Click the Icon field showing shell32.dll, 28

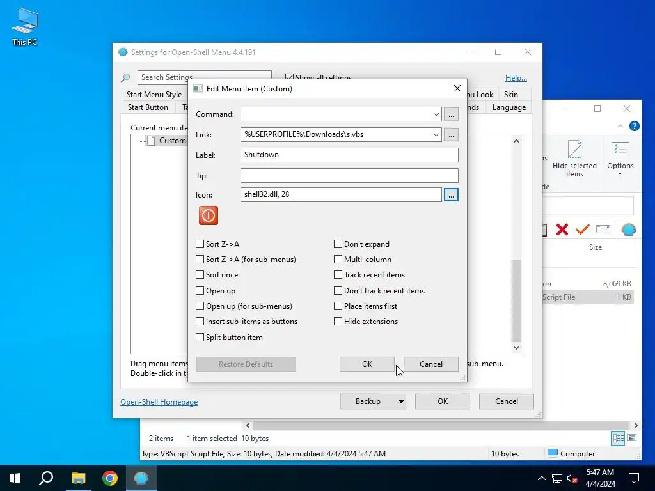click(x=341, y=194)
